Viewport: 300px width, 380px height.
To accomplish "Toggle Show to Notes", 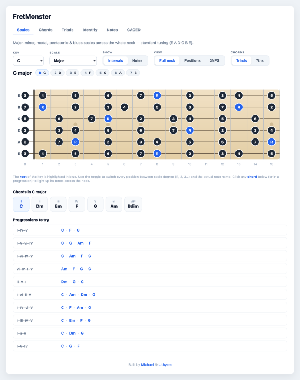I will click(137, 60).
